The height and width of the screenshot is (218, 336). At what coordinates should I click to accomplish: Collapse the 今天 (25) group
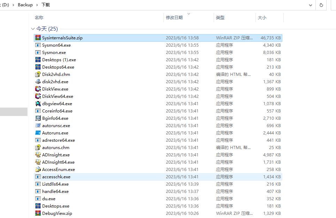(32, 29)
